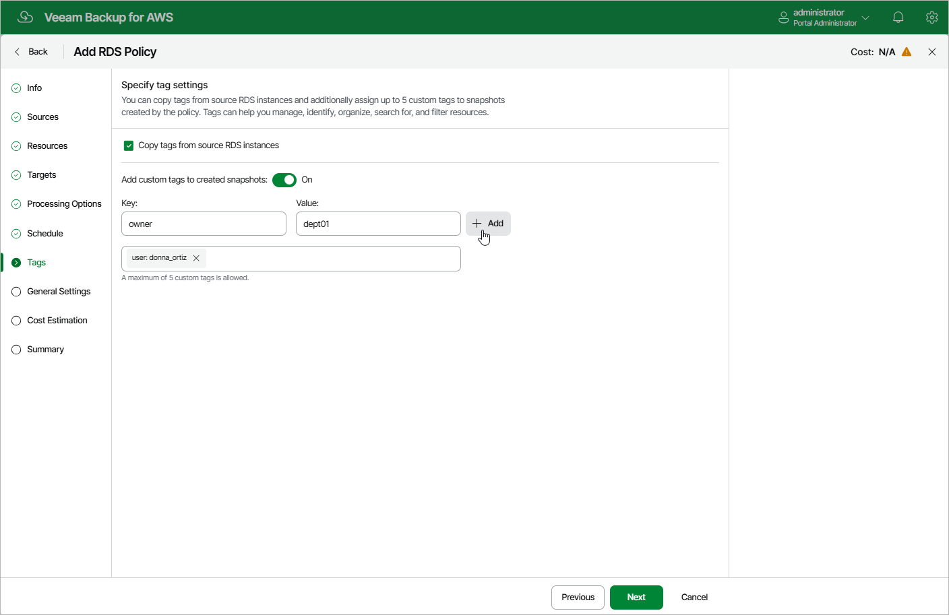Open the notifications bell
The height and width of the screenshot is (615, 949).
coord(898,18)
